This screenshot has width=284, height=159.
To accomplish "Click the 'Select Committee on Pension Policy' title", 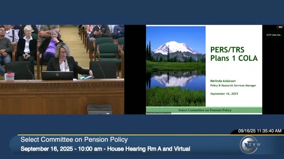I will click(x=74, y=140).
